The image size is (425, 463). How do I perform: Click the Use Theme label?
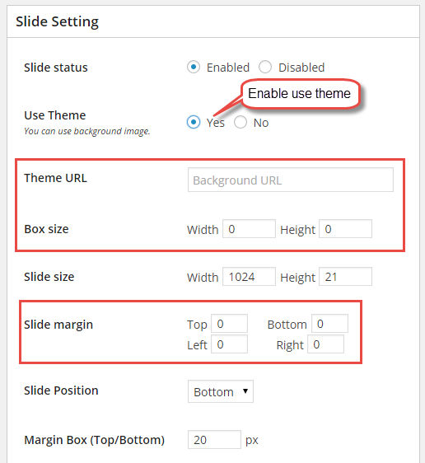(55, 115)
